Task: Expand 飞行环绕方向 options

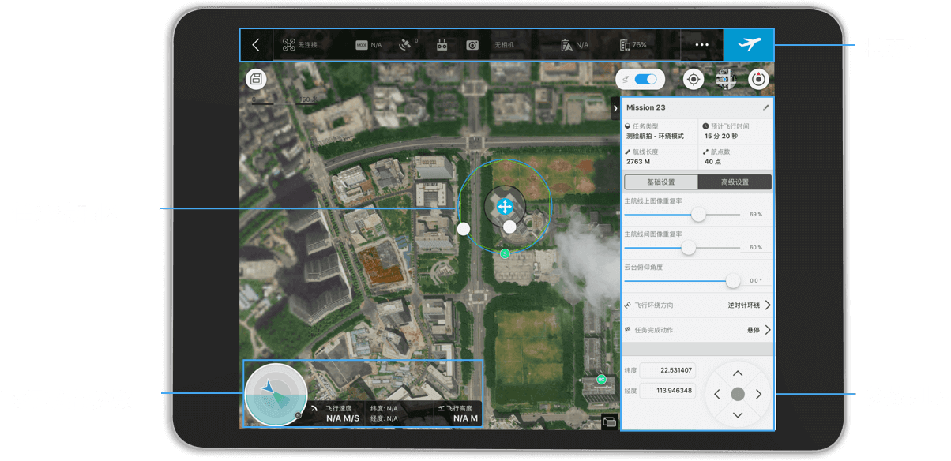Action: point(767,305)
